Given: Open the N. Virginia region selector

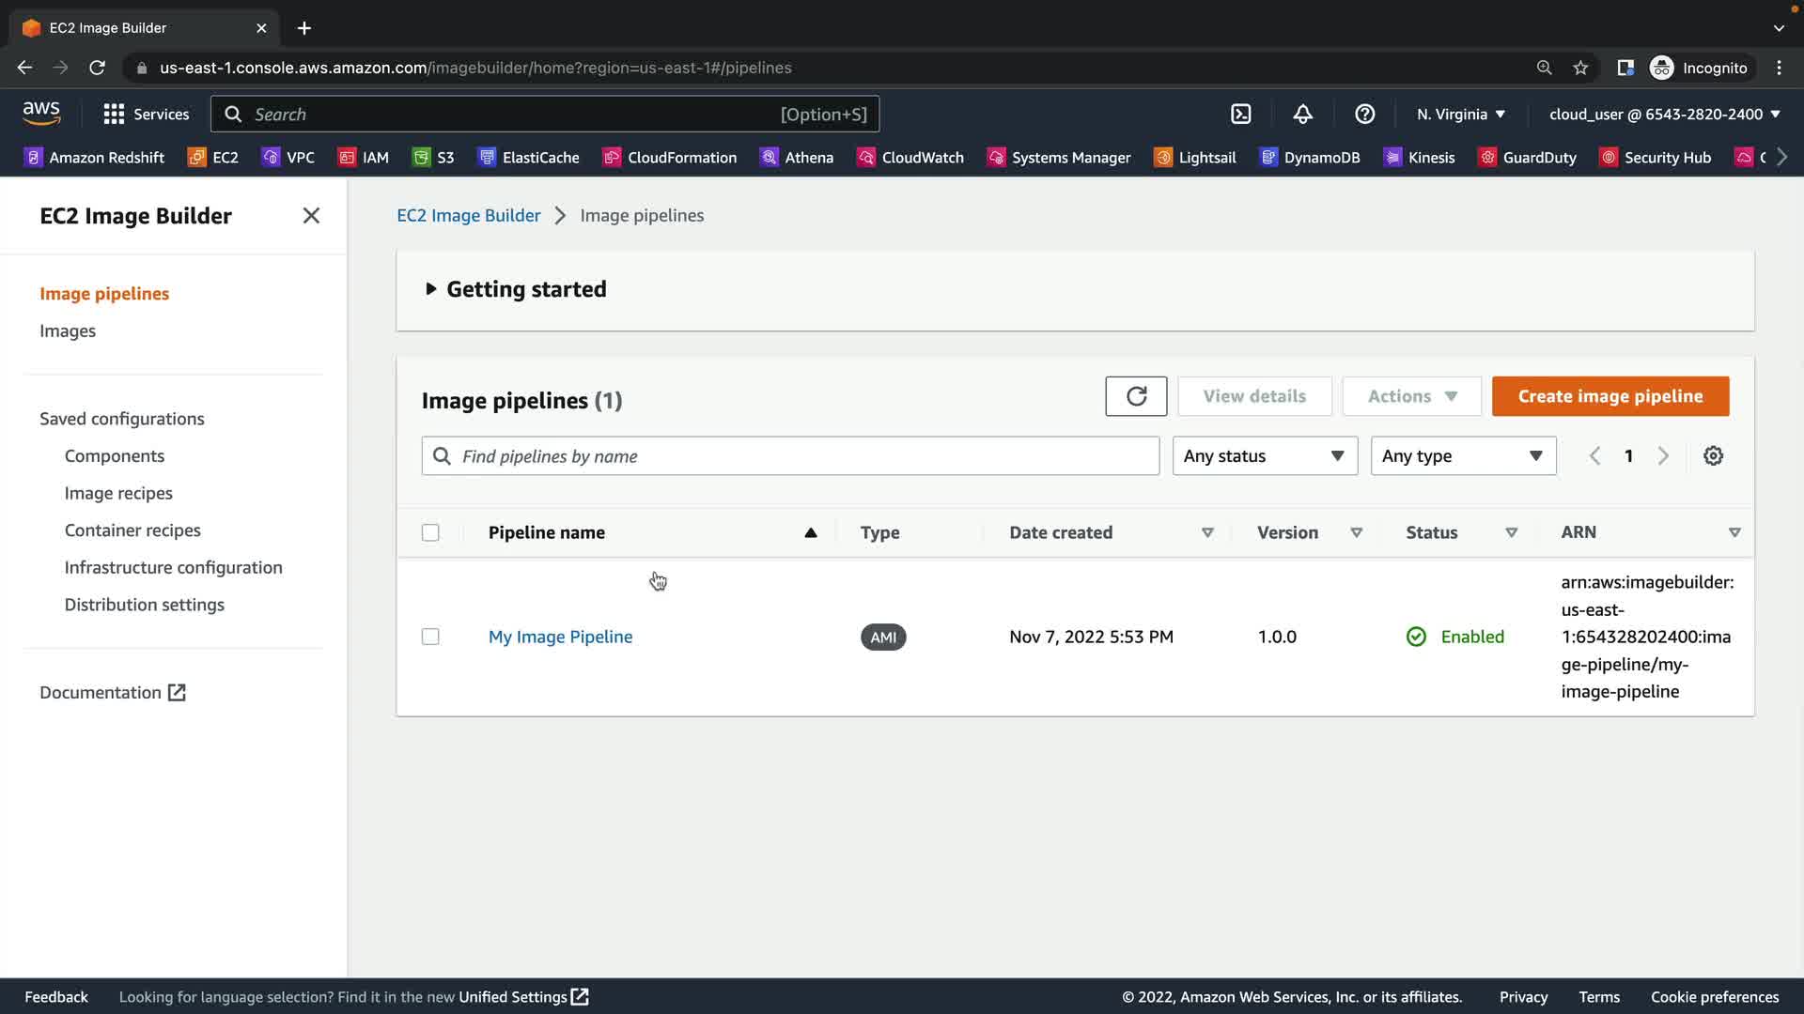Looking at the screenshot, I should [x=1460, y=115].
